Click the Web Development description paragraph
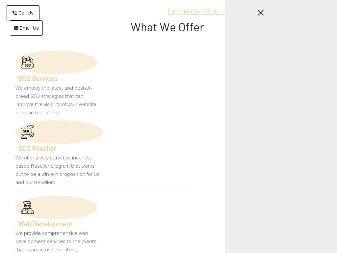This screenshot has height=253, width=337. pyautogui.click(x=56, y=241)
